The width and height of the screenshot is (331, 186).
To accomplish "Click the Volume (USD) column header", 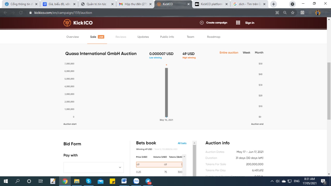I will pyautogui.click(x=160, y=157).
